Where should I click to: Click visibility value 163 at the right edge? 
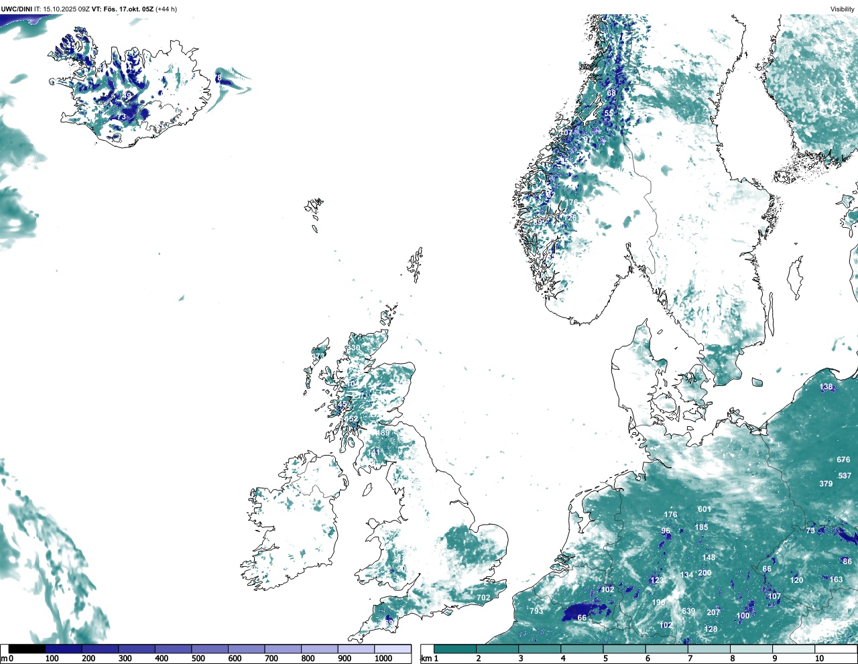(836, 580)
